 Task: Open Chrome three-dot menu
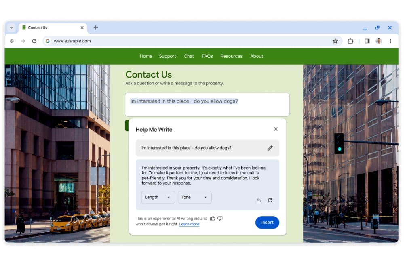click(x=390, y=41)
